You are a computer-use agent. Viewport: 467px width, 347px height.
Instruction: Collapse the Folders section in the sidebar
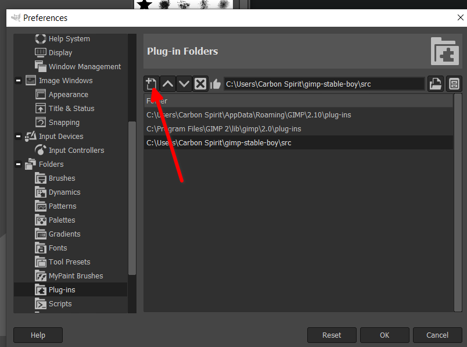(x=18, y=164)
